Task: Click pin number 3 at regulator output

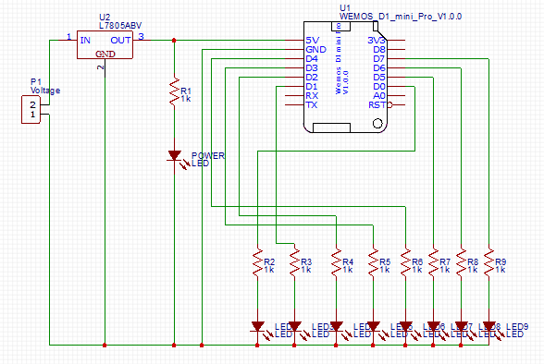Action: 141,36
